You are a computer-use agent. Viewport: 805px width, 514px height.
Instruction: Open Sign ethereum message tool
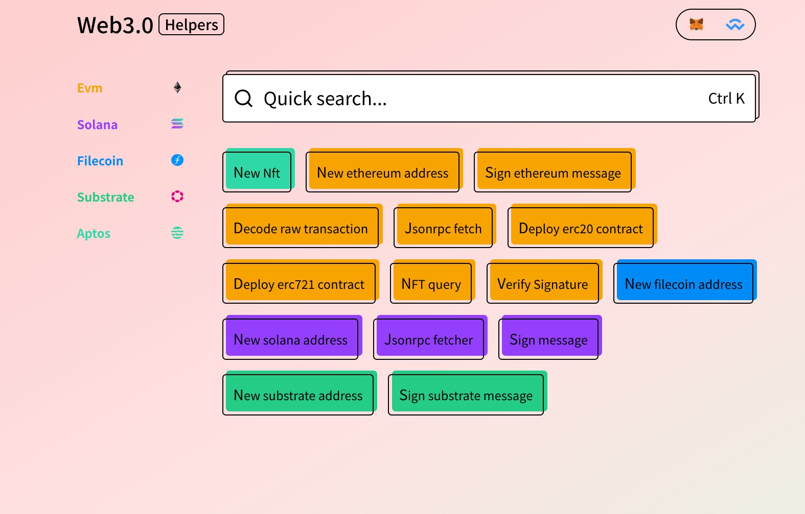tap(553, 173)
